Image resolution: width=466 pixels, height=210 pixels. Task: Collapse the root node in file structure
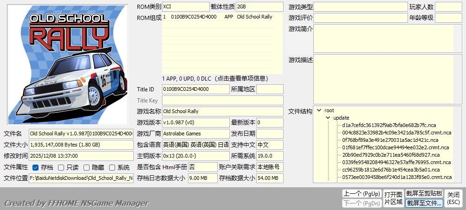coord(319,110)
